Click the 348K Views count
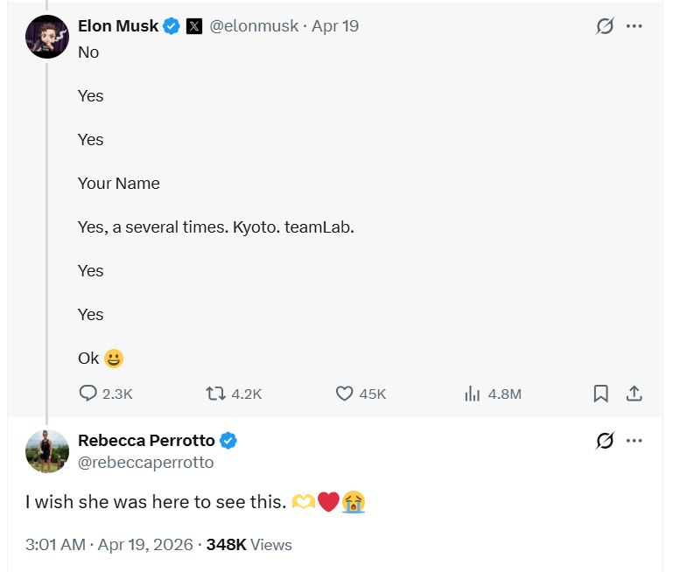This screenshot has height=572, width=673. (249, 545)
